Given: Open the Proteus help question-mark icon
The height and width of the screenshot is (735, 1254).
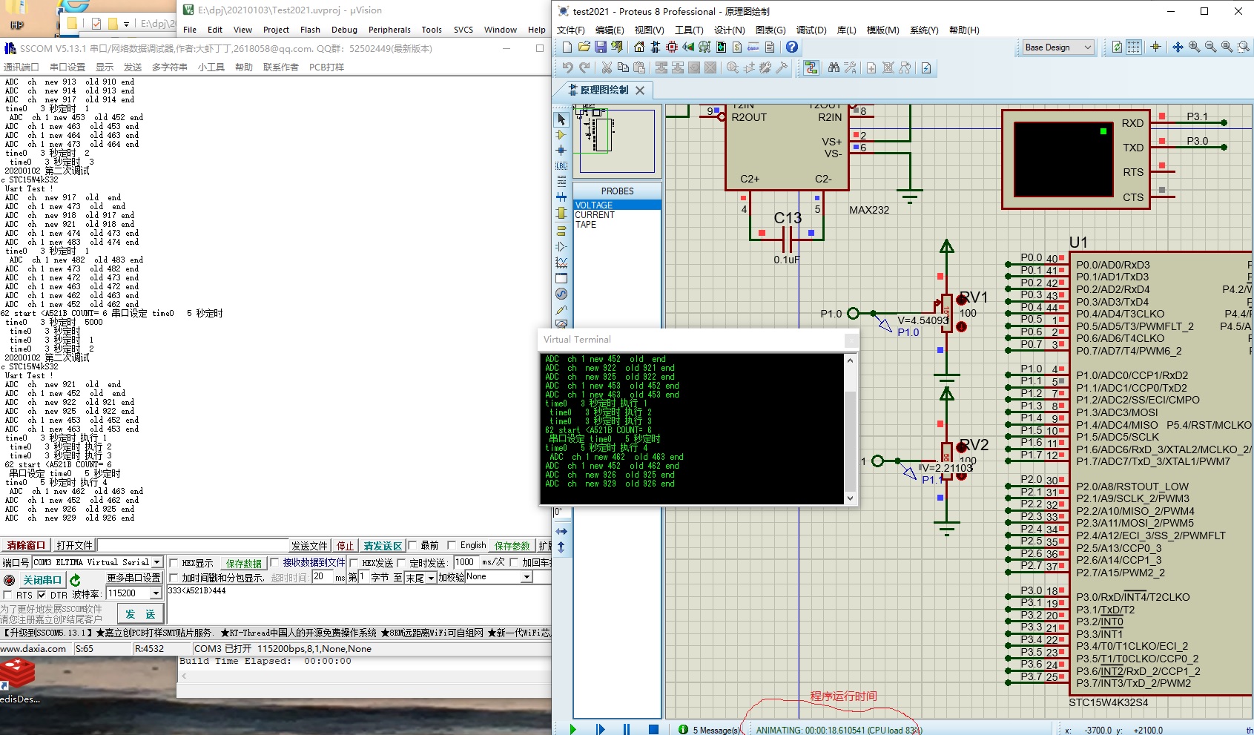Looking at the screenshot, I should pos(792,47).
